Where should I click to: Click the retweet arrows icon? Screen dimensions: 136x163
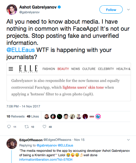coord(27,127)
